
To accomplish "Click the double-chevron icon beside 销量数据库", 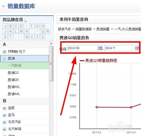I will [4, 6].
